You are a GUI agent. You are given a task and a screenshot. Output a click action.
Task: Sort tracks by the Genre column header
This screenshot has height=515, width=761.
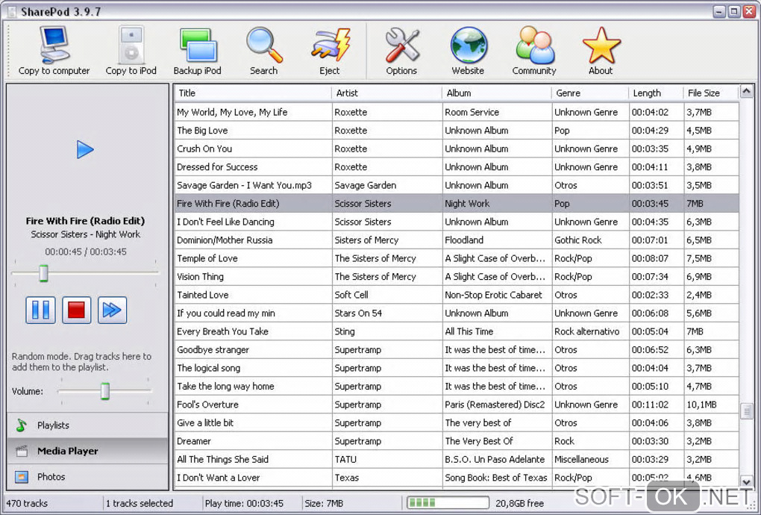coord(590,93)
